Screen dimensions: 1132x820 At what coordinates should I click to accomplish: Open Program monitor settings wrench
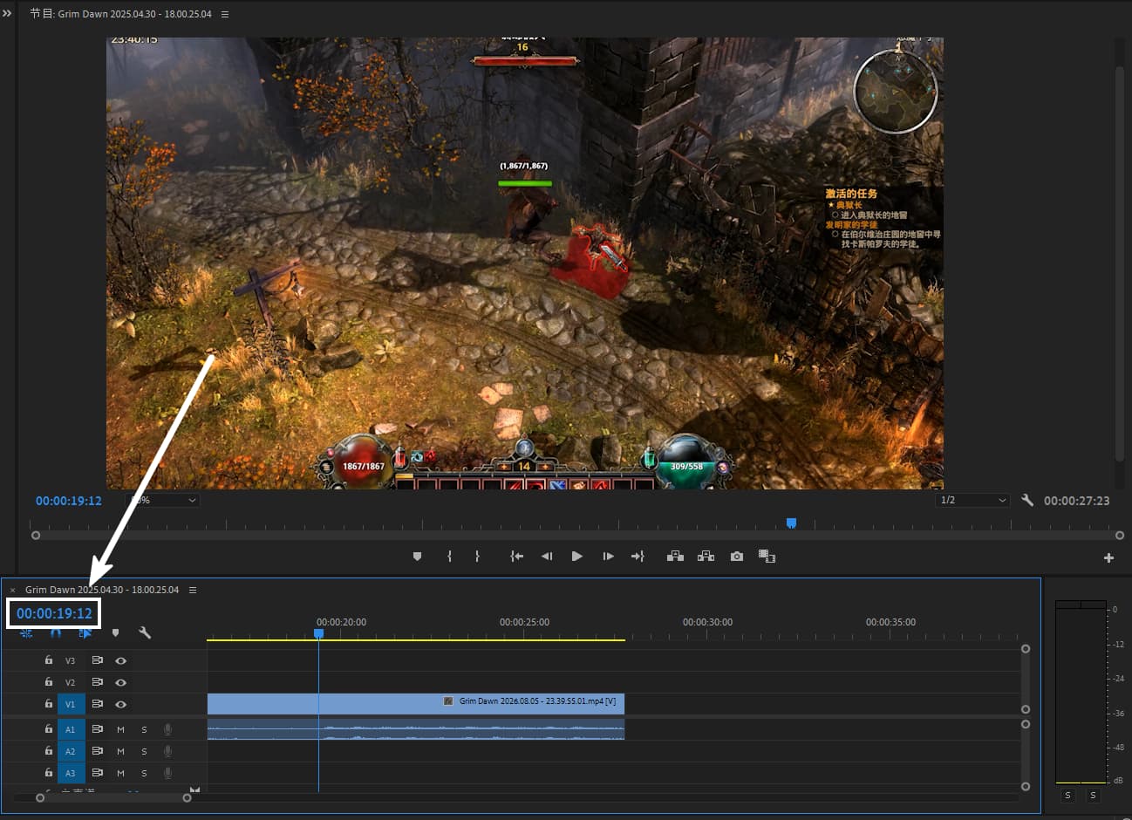1027,501
